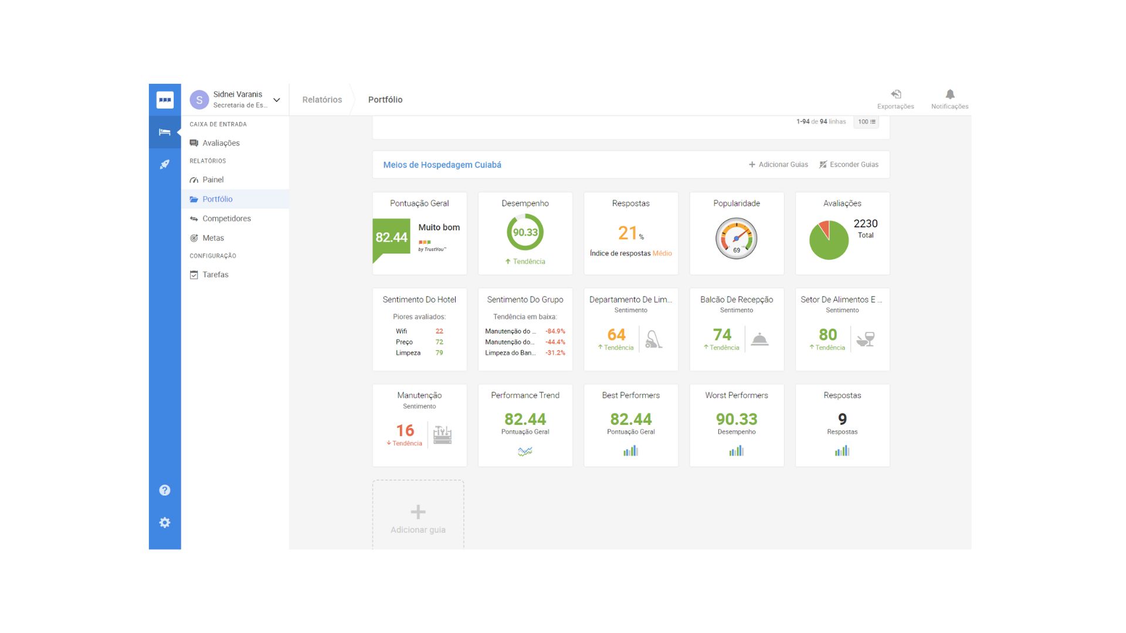
Task: Select the hotel bed icon in the blue sidebar
Action: coord(165,132)
